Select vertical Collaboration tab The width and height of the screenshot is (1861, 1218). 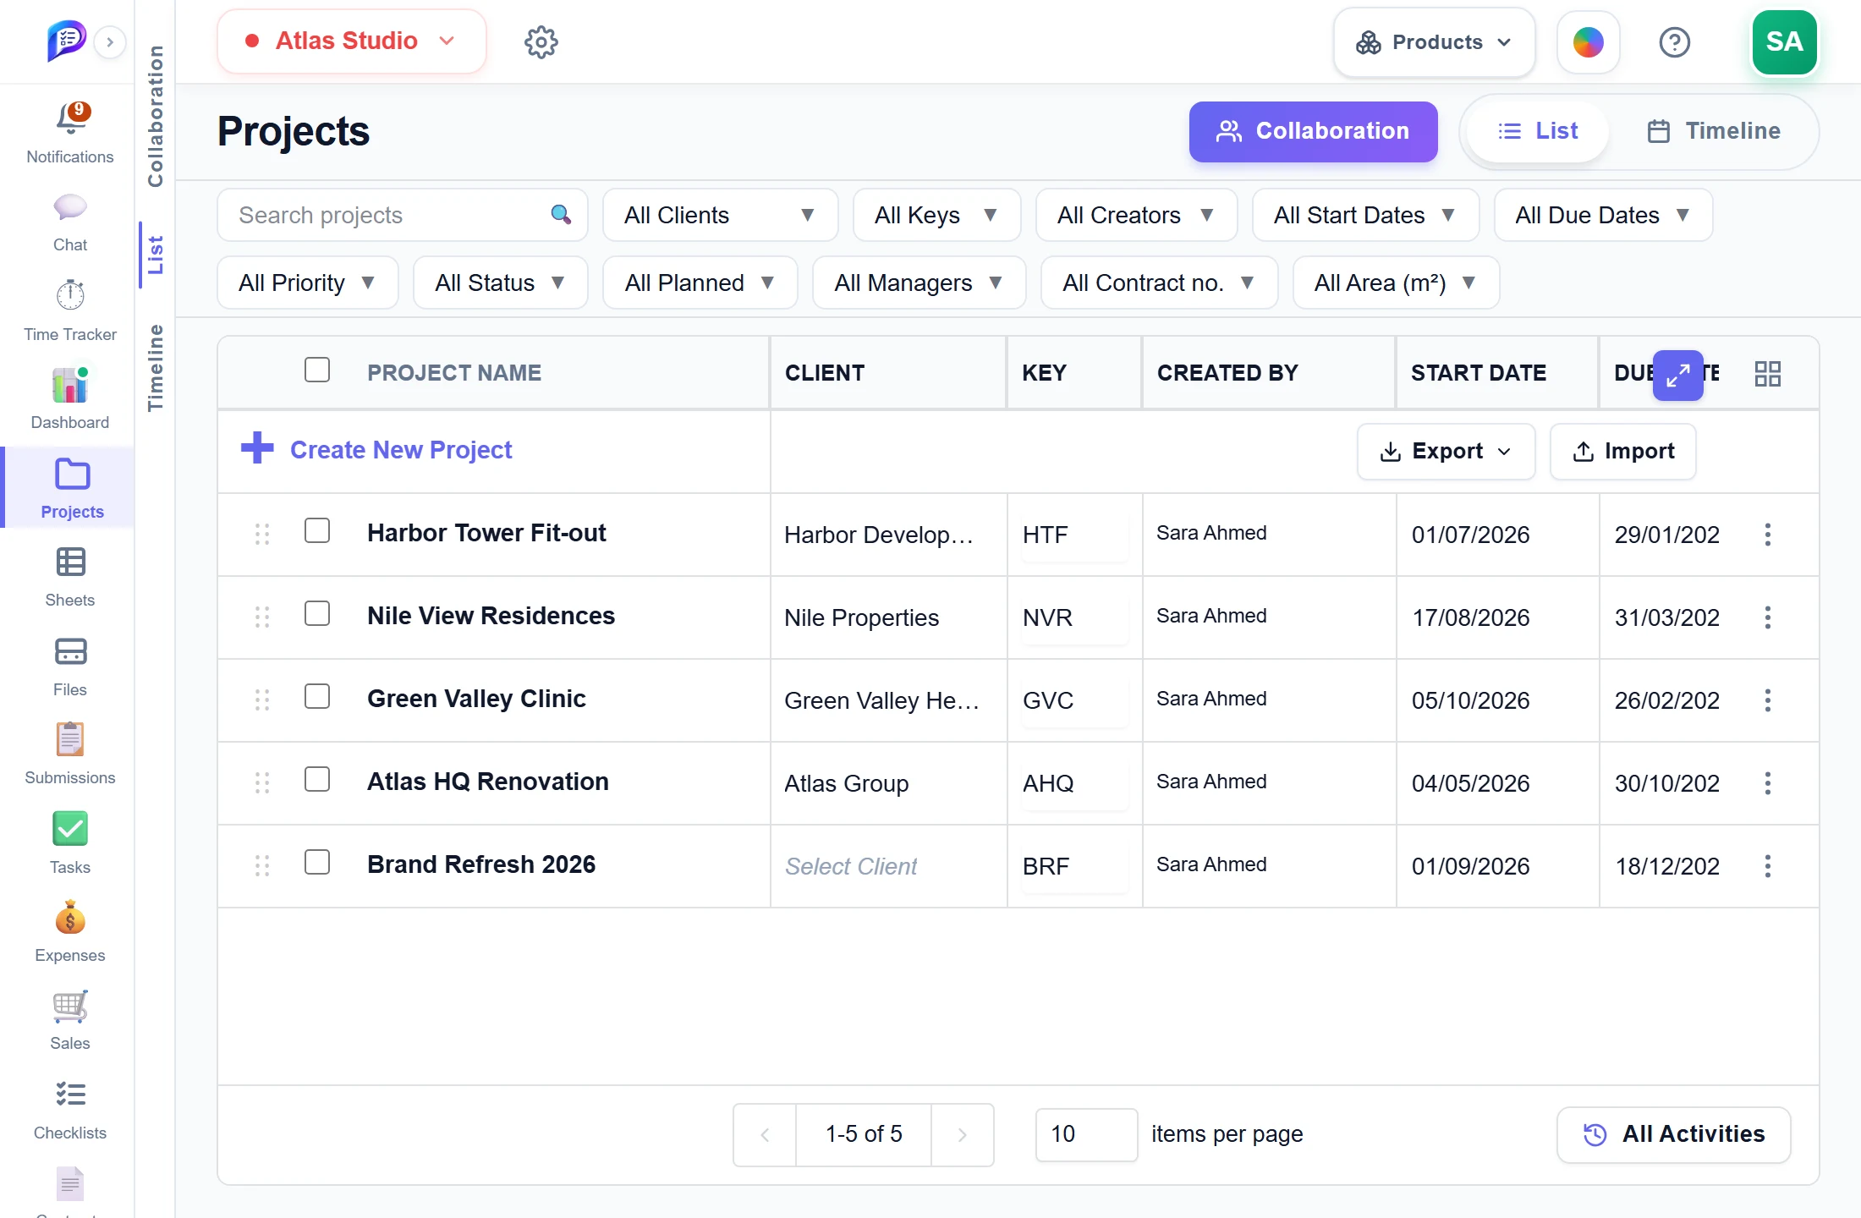[155, 116]
